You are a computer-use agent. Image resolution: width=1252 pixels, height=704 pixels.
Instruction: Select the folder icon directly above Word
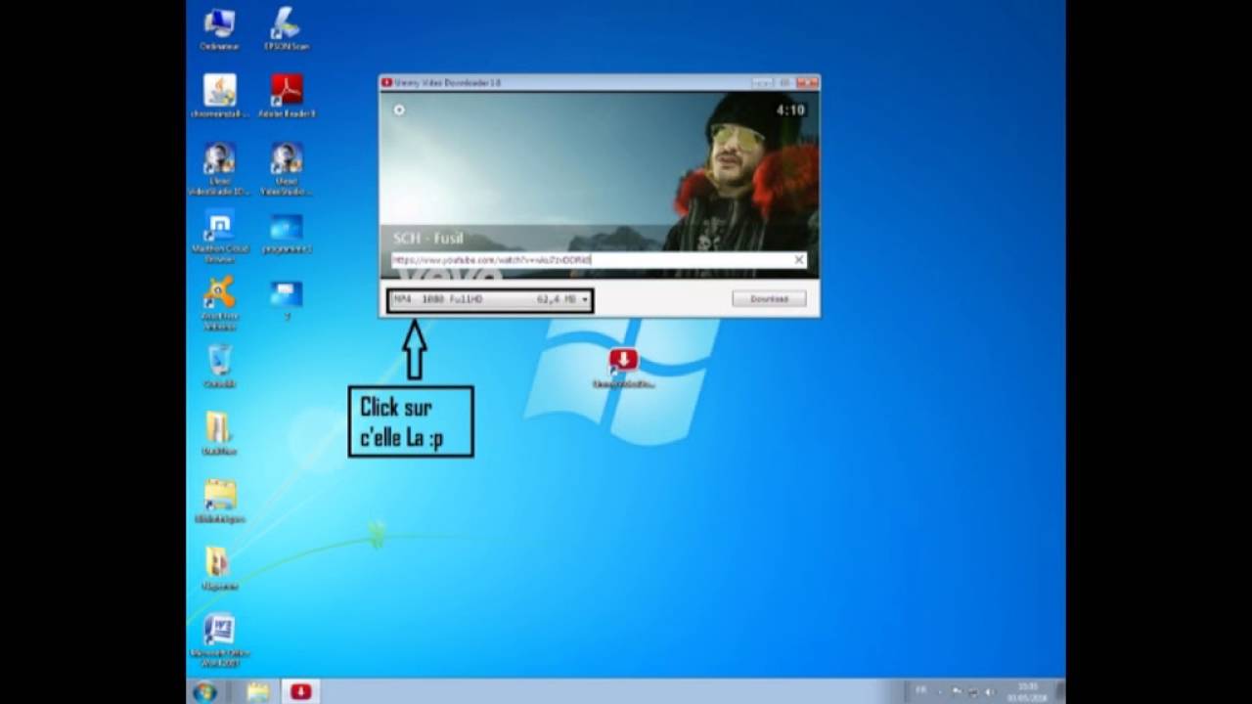click(x=219, y=568)
